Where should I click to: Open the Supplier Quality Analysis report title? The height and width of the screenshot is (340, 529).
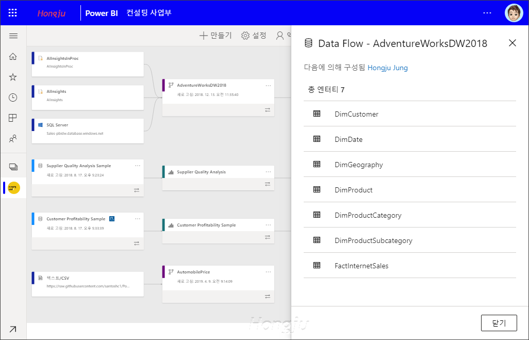click(202, 172)
